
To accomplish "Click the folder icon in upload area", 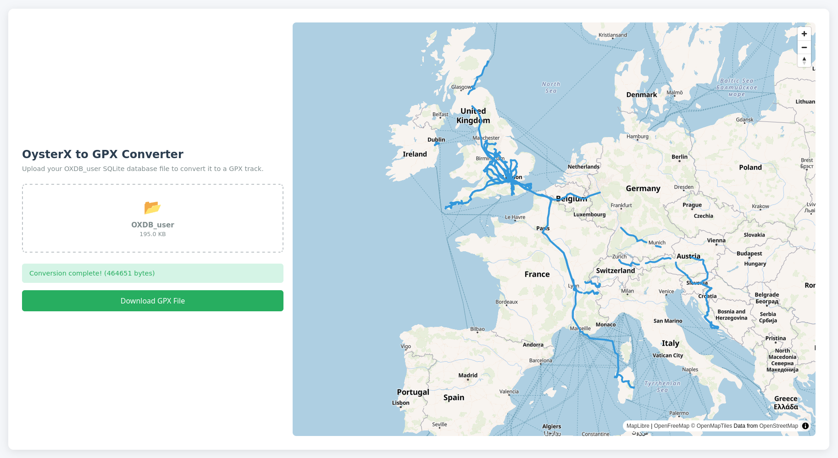I will pos(152,208).
